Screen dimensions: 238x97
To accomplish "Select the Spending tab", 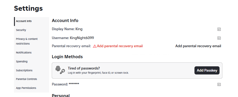I will [32, 61].
